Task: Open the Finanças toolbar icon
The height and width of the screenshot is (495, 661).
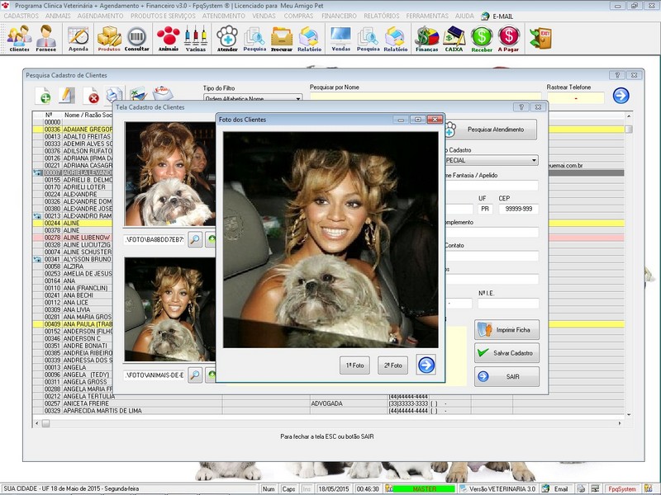Action: point(426,38)
